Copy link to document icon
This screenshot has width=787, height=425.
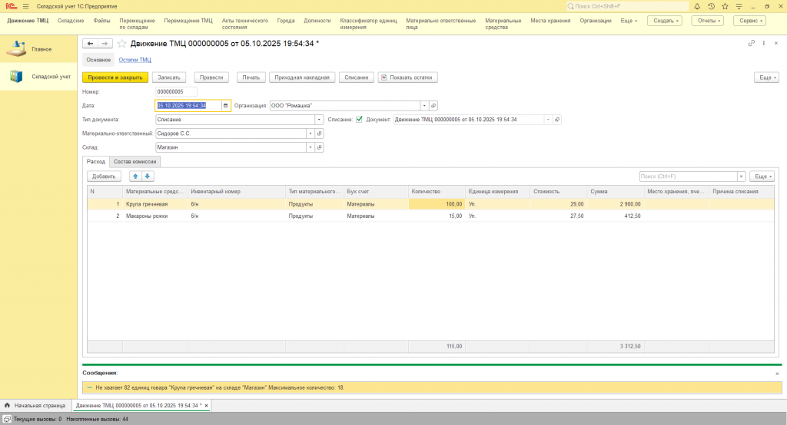point(752,43)
